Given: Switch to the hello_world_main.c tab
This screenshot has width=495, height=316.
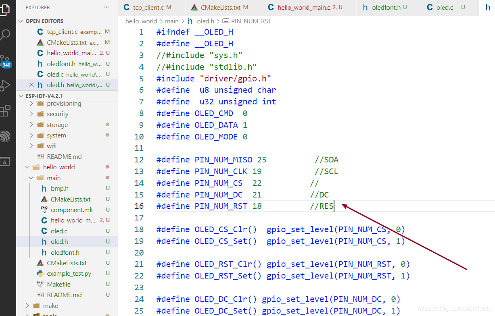Looking at the screenshot, I should [303, 8].
